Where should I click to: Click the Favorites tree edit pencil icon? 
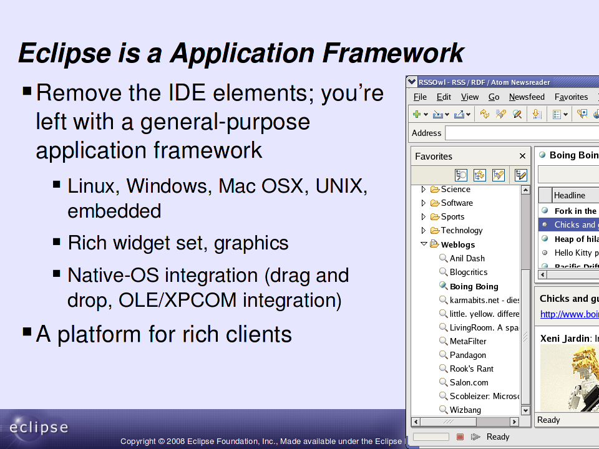click(x=520, y=175)
